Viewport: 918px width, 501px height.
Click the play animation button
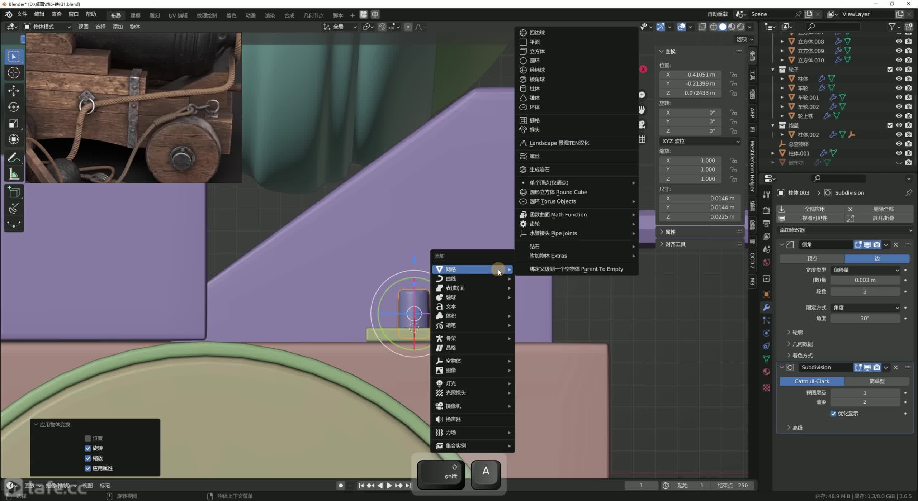tap(389, 486)
